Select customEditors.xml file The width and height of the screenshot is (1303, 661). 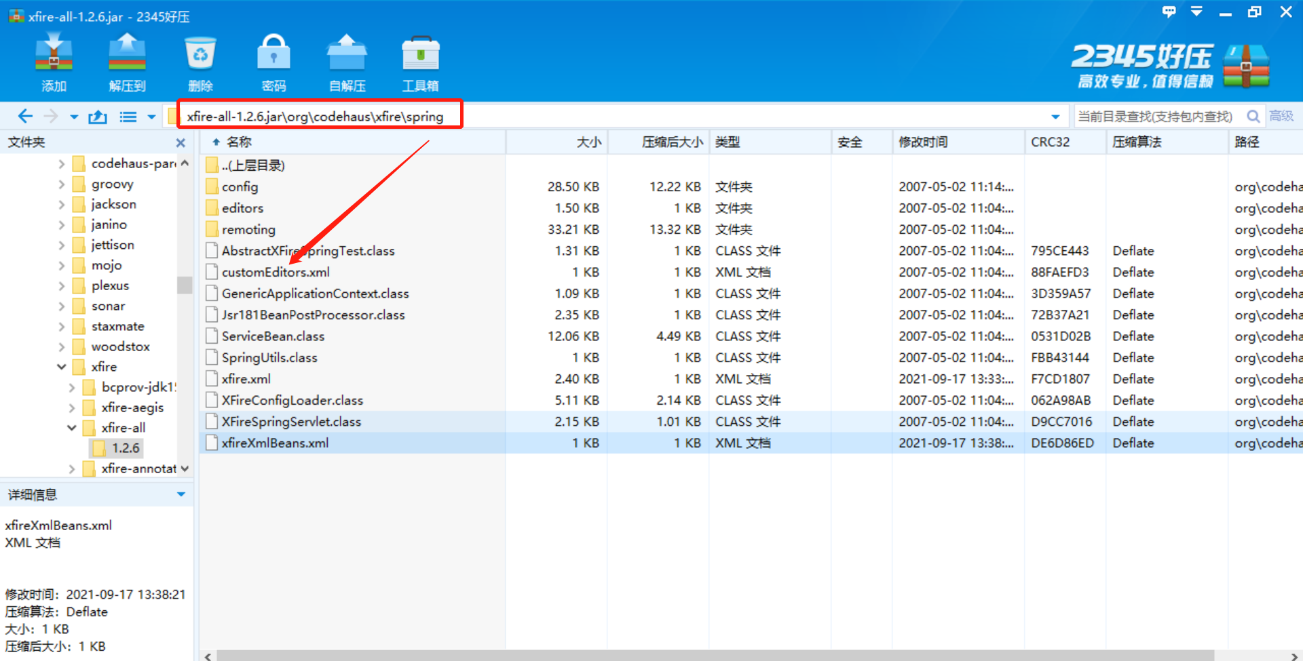pos(276,272)
